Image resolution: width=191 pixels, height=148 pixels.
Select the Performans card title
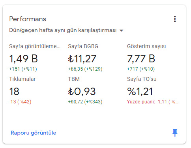pos(28,19)
